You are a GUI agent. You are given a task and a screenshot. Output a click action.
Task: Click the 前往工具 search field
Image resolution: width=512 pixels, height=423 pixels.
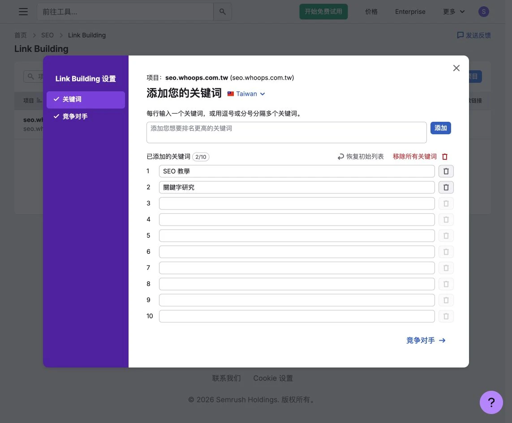125,12
